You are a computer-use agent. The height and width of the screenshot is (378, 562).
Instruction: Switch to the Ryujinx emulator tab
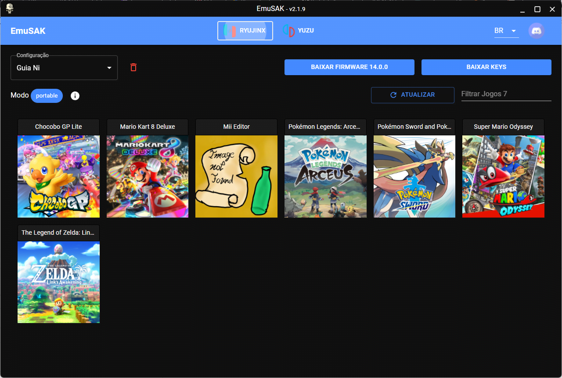tap(245, 31)
